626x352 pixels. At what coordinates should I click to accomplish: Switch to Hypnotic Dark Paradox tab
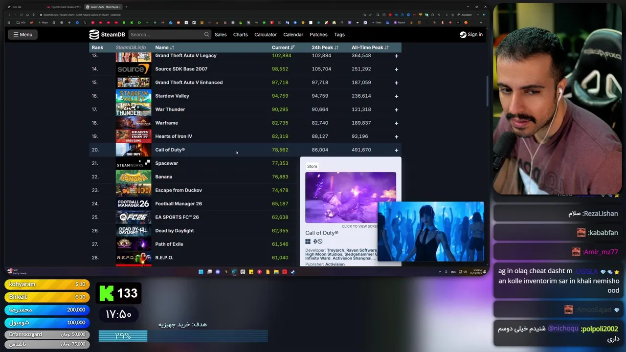pos(64,7)
